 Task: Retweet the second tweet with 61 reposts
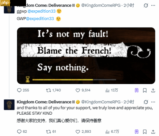click(x=51, y=131)
